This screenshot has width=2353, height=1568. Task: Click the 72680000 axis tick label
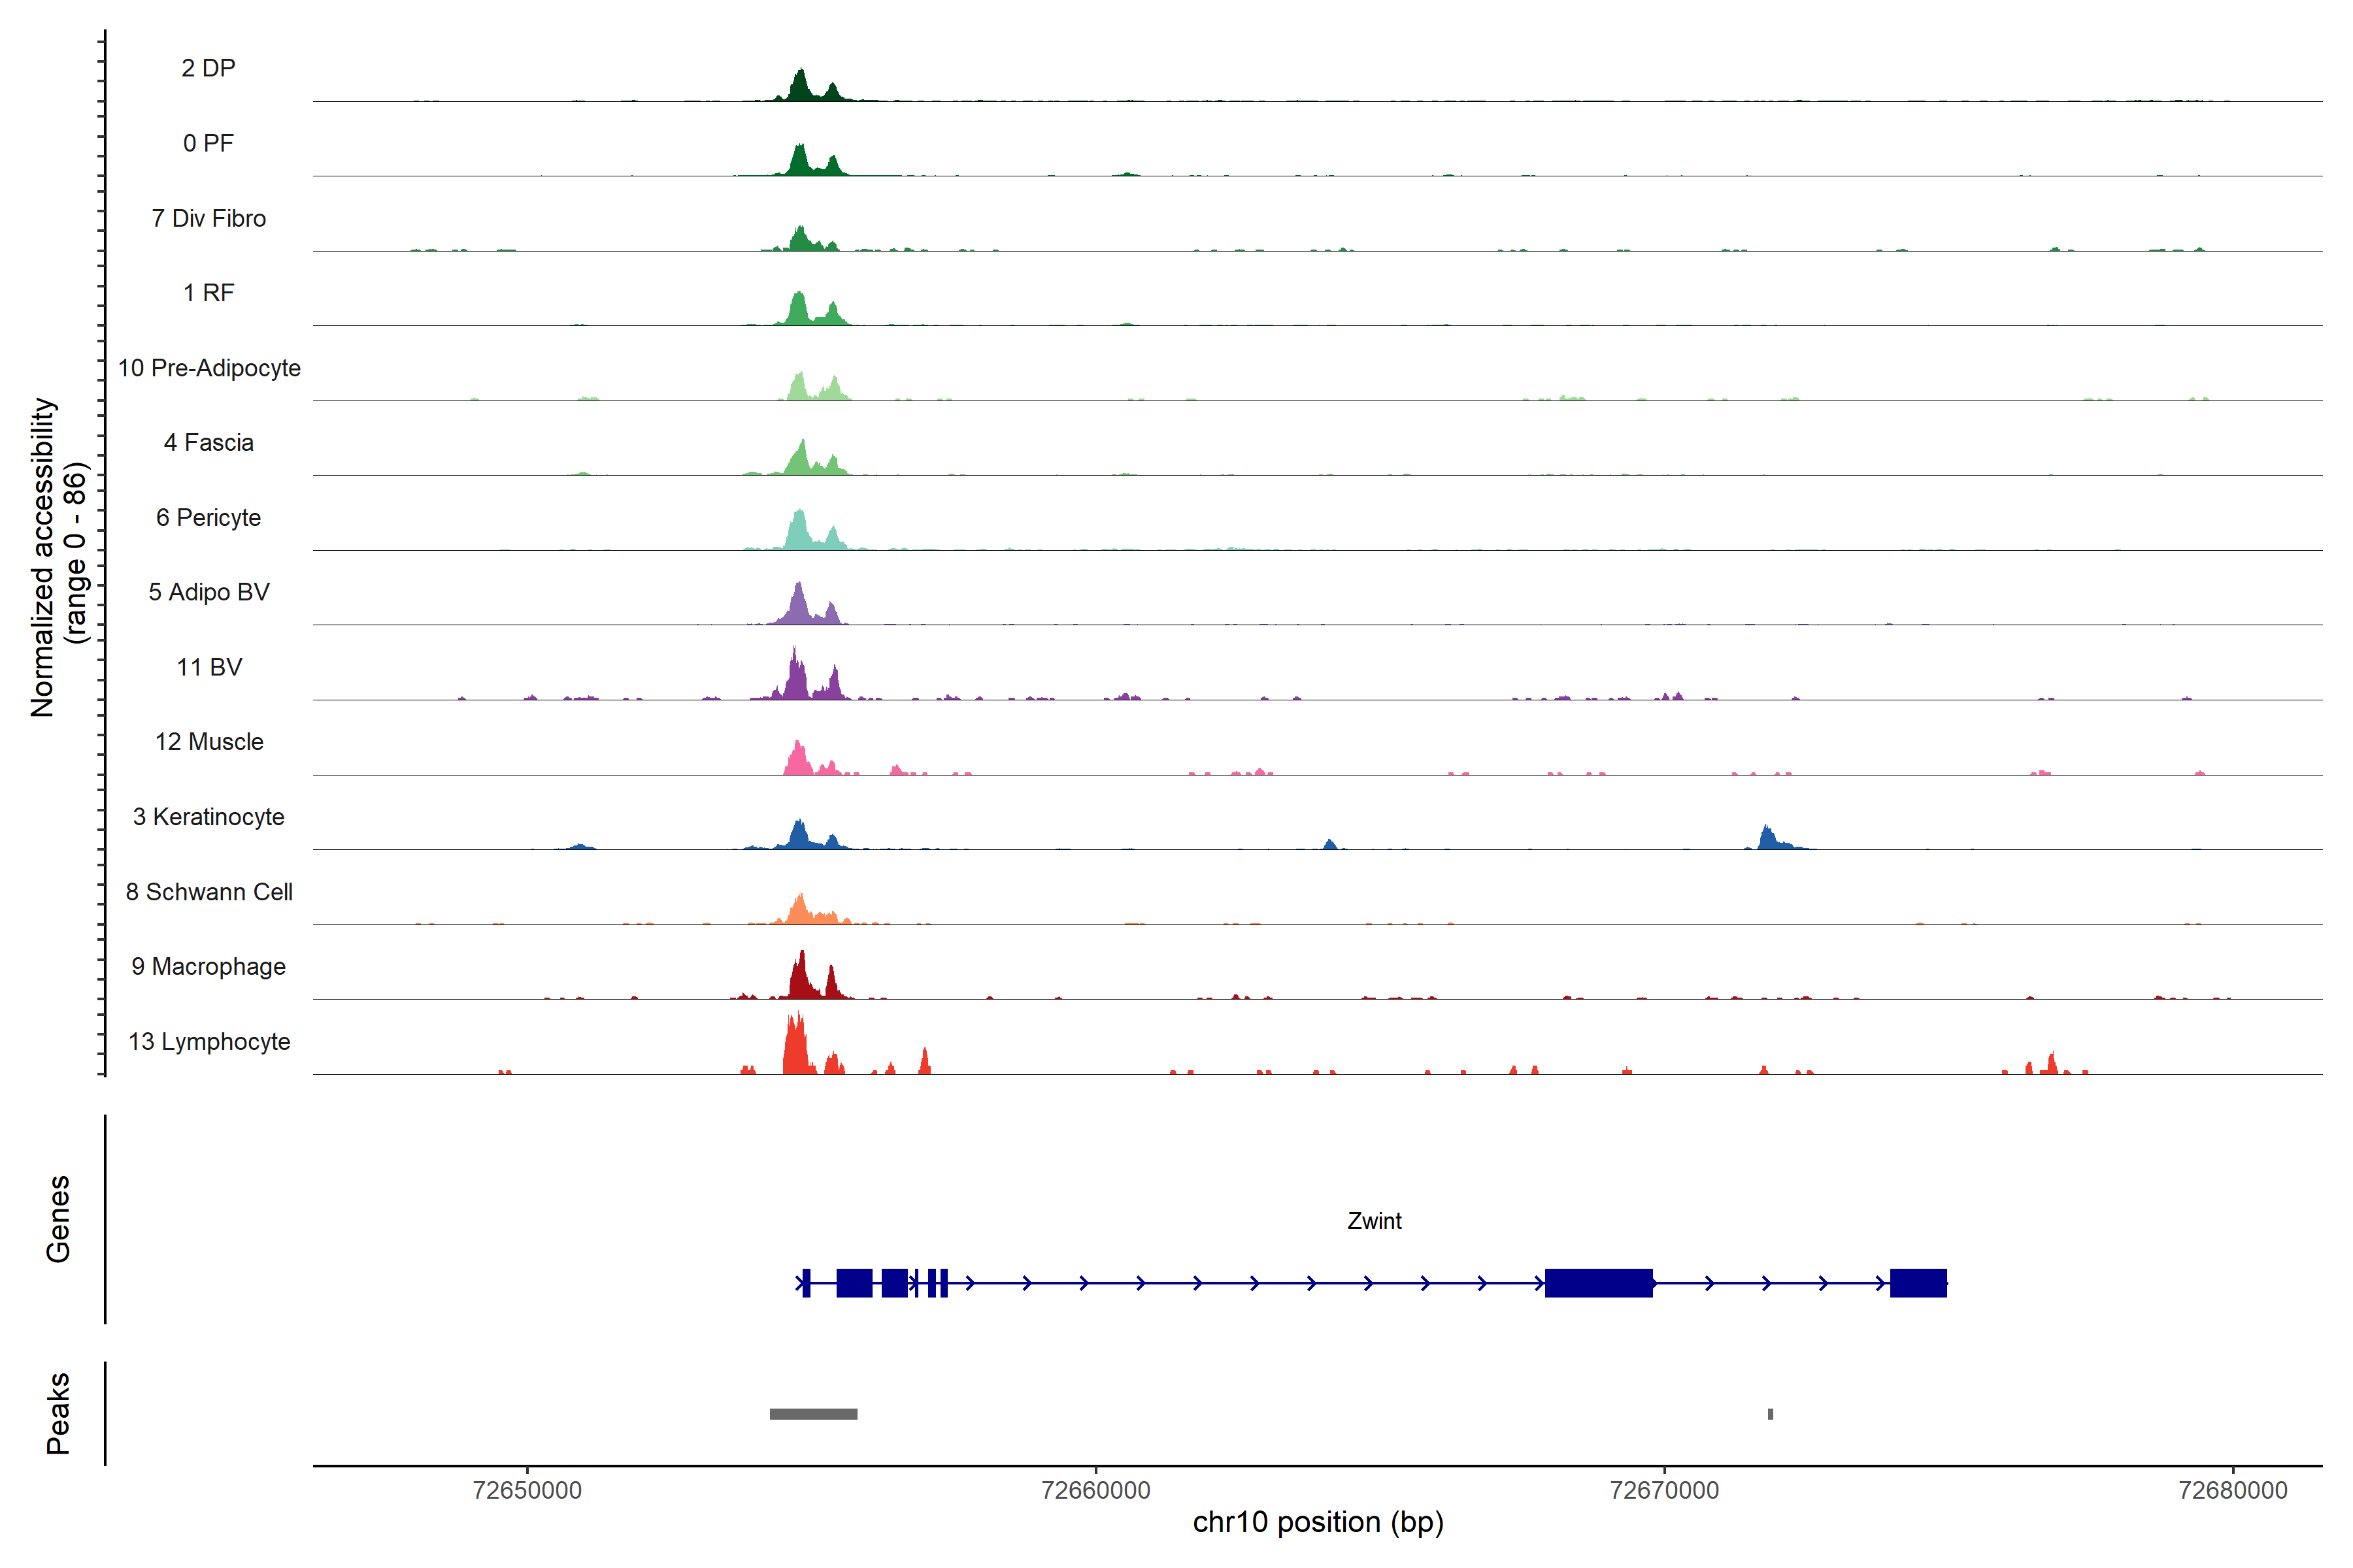click(2232, 1490)
